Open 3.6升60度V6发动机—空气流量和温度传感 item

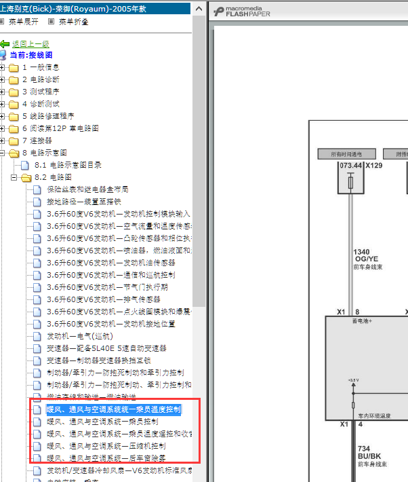119,226
